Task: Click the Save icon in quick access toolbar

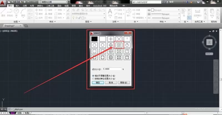Action: point(17,2)
